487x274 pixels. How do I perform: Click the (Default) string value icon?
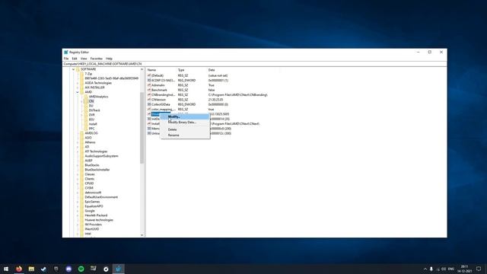[x=149, y=75]
